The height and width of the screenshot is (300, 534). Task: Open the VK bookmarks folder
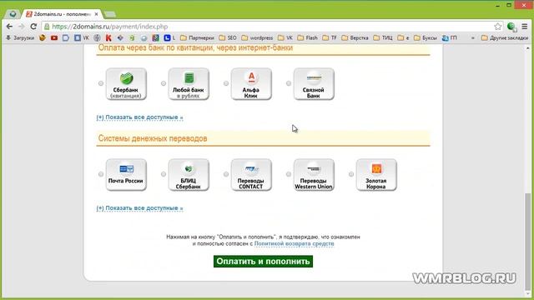285,37
